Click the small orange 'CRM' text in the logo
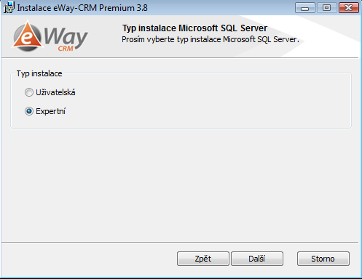This screenshot has width=362, height=279. coord(66,49)
